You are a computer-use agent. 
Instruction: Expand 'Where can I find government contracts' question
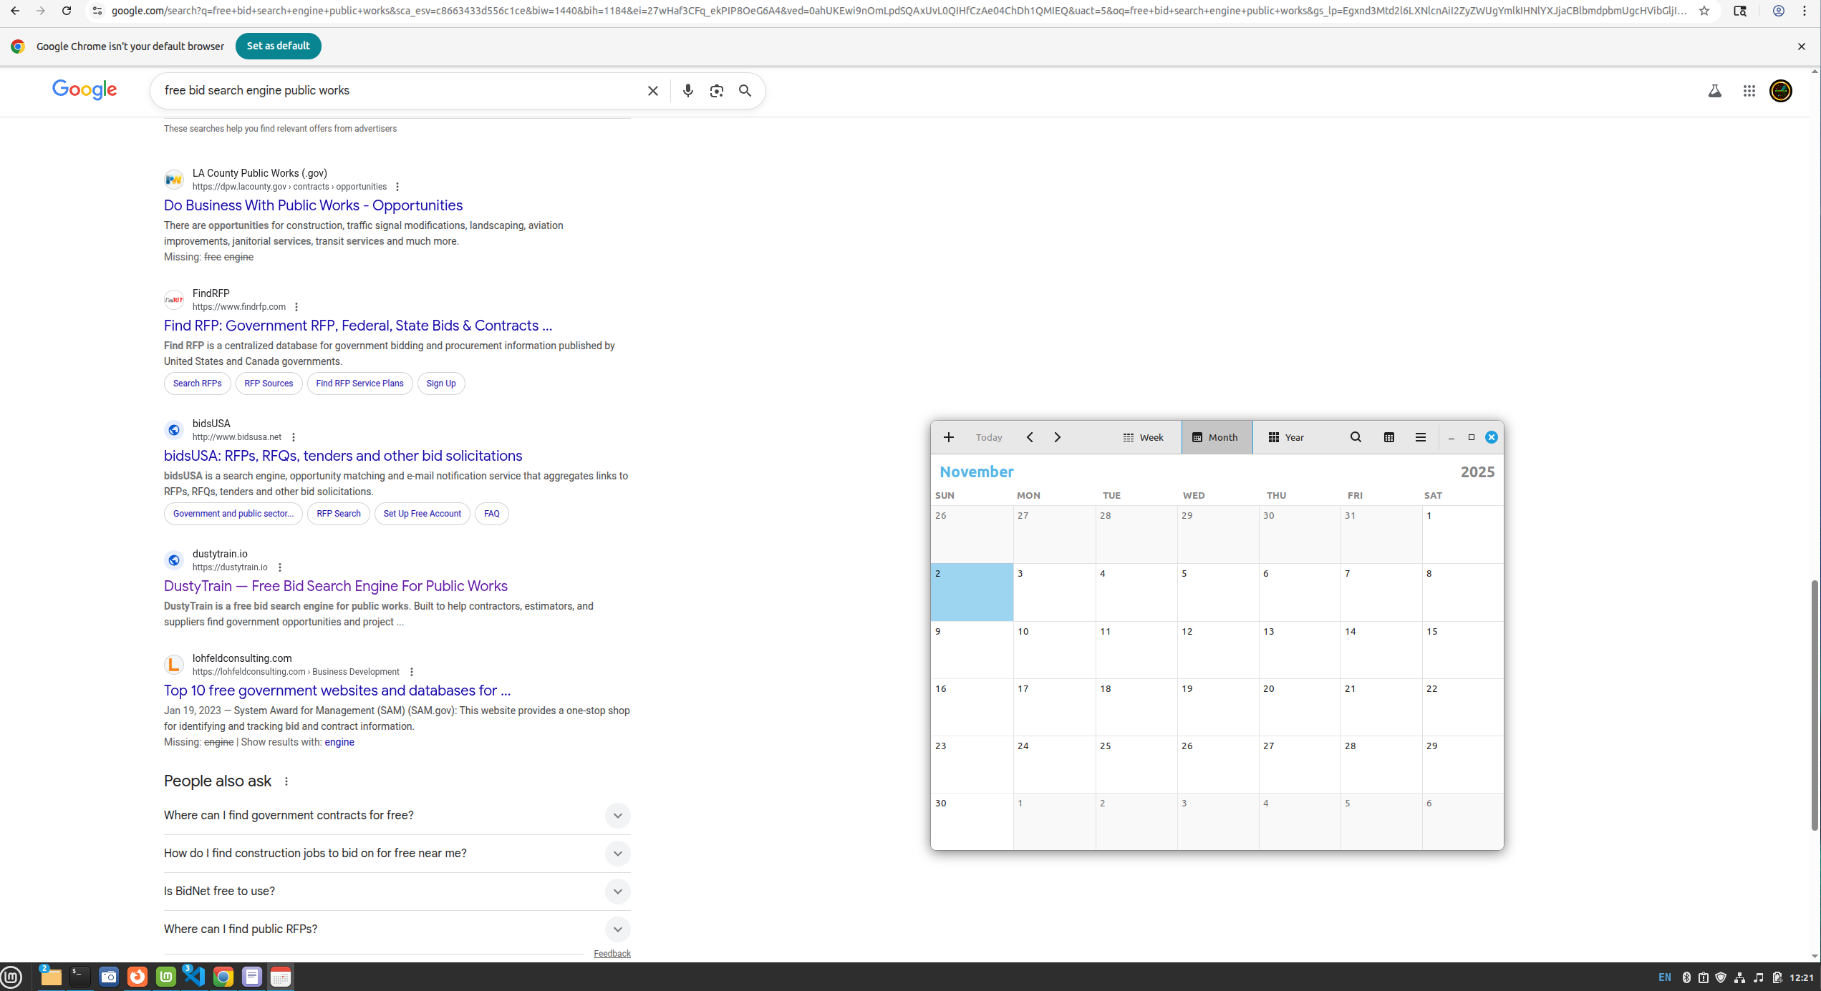617,816
